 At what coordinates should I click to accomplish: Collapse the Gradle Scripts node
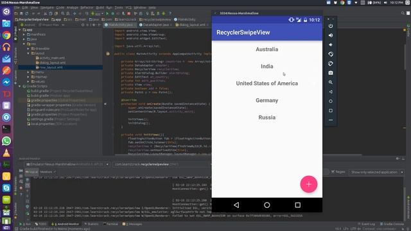pos(20,86)
